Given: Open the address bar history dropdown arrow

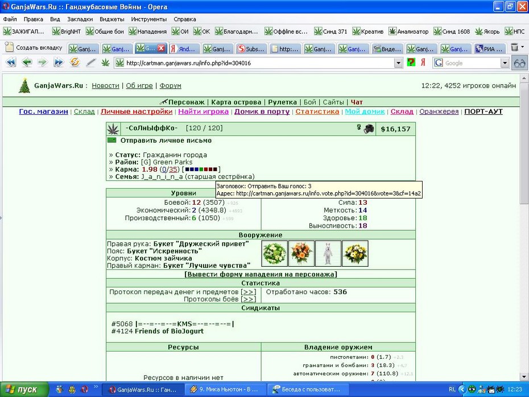Looking at the screenshot, I should [x=398, y=63].
